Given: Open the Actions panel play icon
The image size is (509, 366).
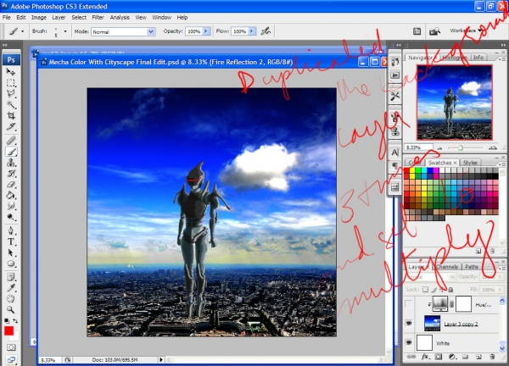Looking at the screenshot, I should click(x=395, y=75).
